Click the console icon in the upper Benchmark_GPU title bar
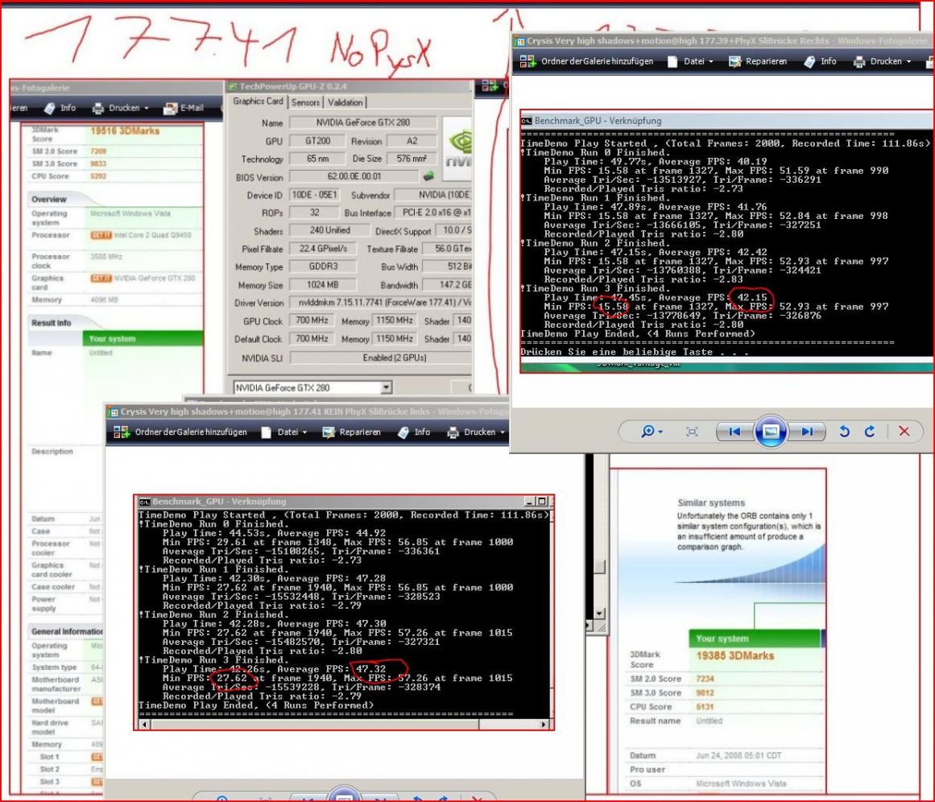 coord(527,121)
